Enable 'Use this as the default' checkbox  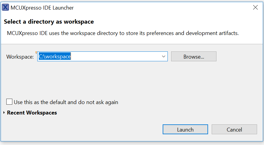click(x=9, y=102)
